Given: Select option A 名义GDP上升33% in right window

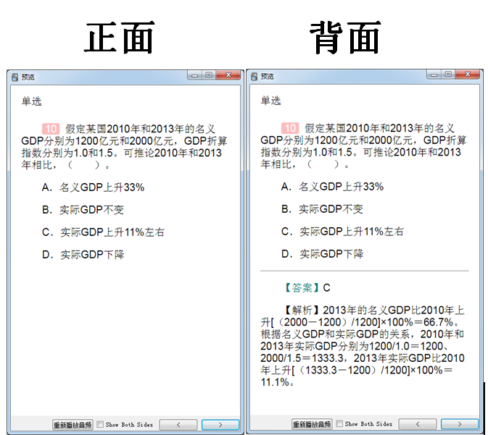Looking at the screenshot, I should click(332, 187).
